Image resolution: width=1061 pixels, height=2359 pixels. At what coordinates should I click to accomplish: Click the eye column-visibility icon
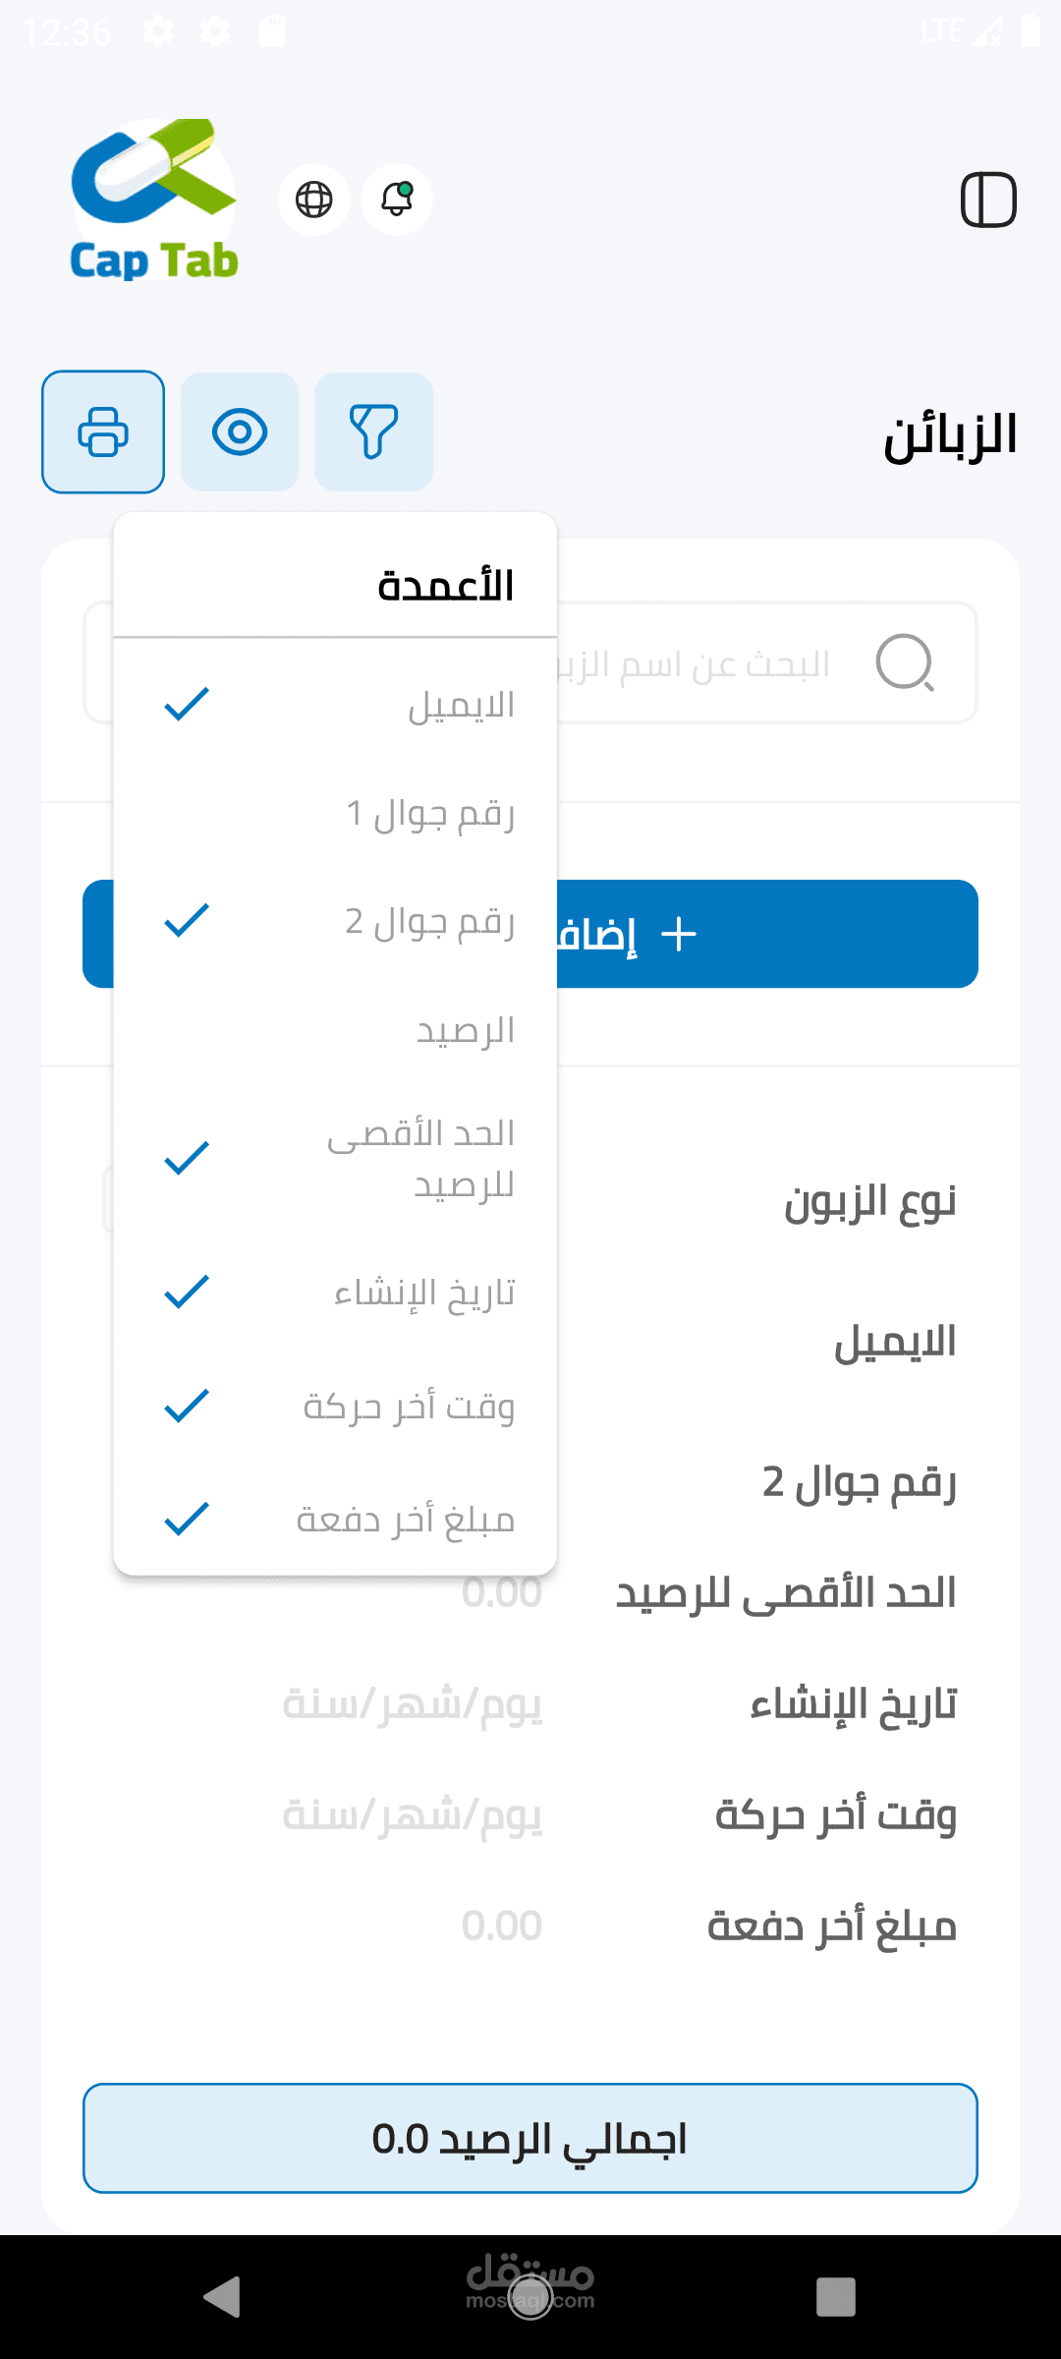(x=240, y=432)
